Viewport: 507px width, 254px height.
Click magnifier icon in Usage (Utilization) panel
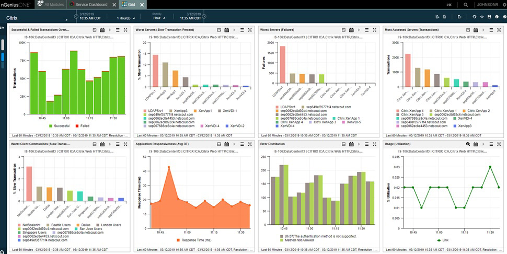[468, 144]
